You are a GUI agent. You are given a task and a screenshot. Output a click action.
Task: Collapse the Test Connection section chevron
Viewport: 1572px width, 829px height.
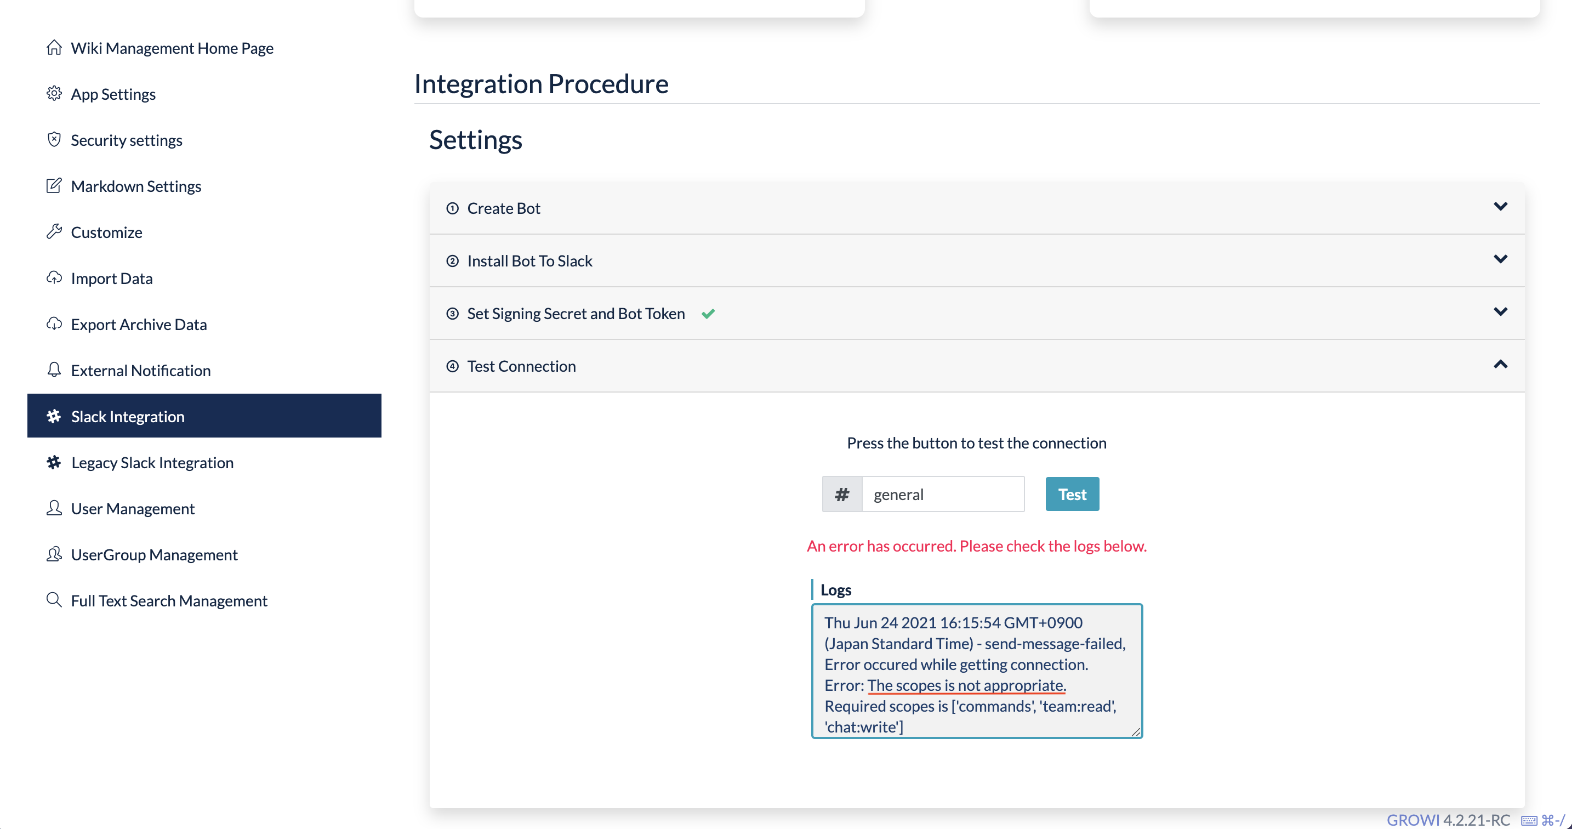(1500, 365)
